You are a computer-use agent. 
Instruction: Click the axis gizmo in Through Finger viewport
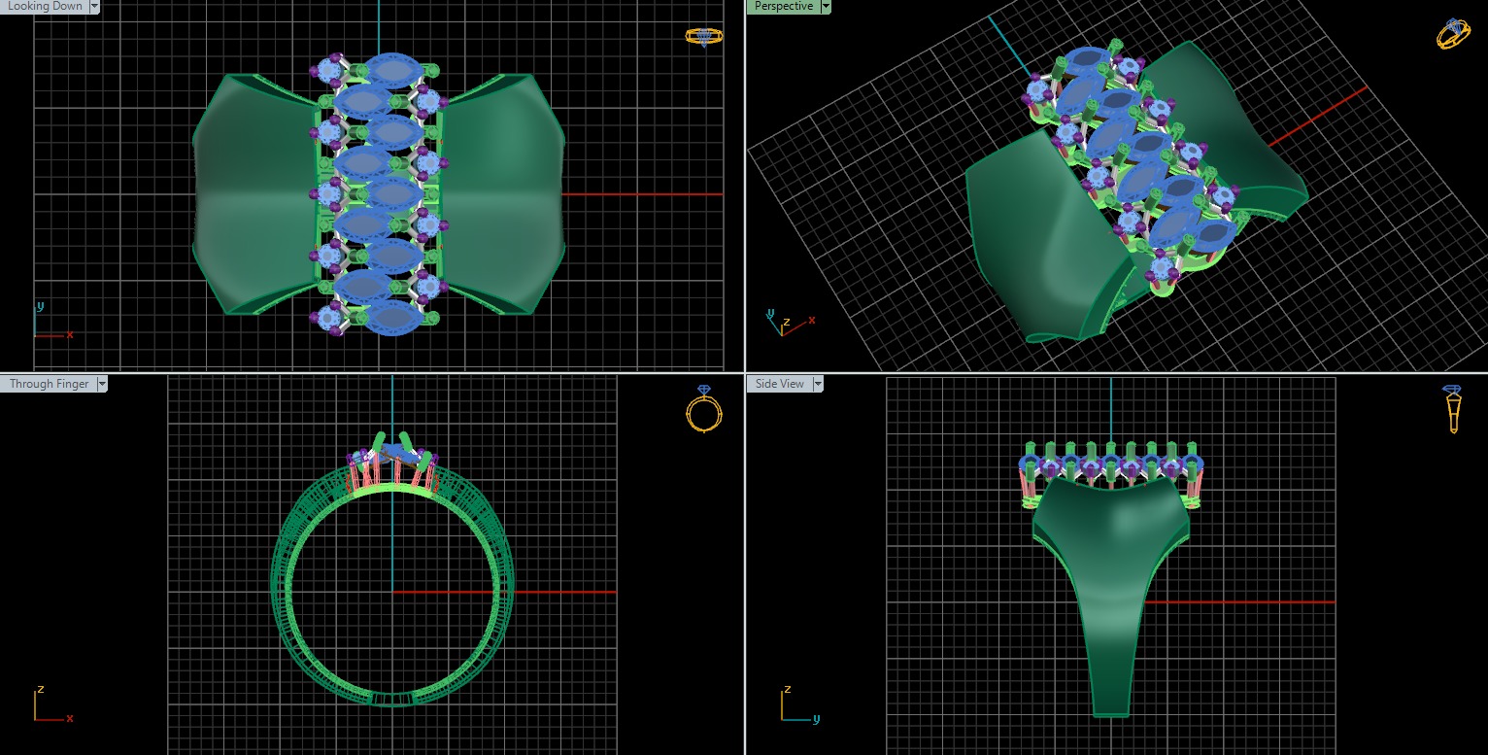click(x=52, y=704)
